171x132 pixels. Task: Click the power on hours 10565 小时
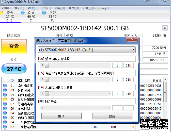click(155, 60)
